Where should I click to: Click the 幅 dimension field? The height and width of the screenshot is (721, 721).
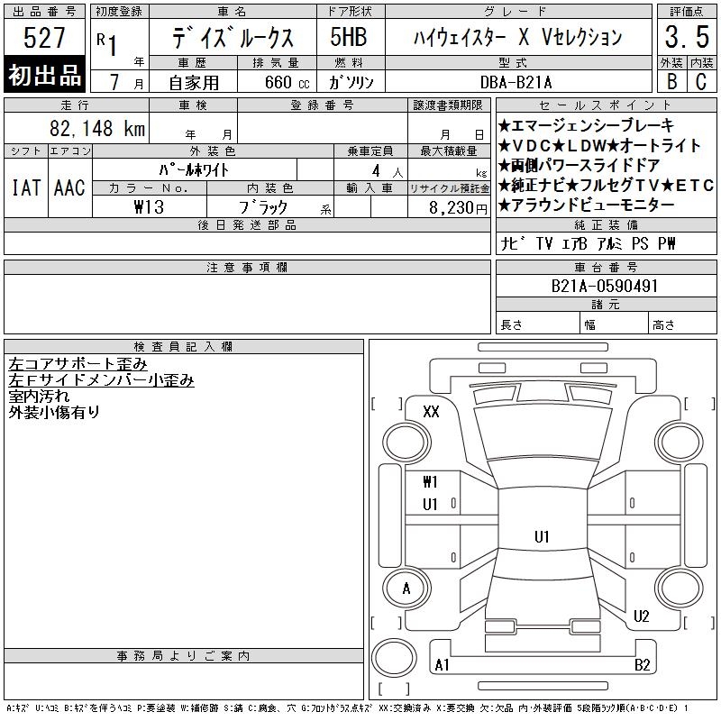(x=614, y=323)
